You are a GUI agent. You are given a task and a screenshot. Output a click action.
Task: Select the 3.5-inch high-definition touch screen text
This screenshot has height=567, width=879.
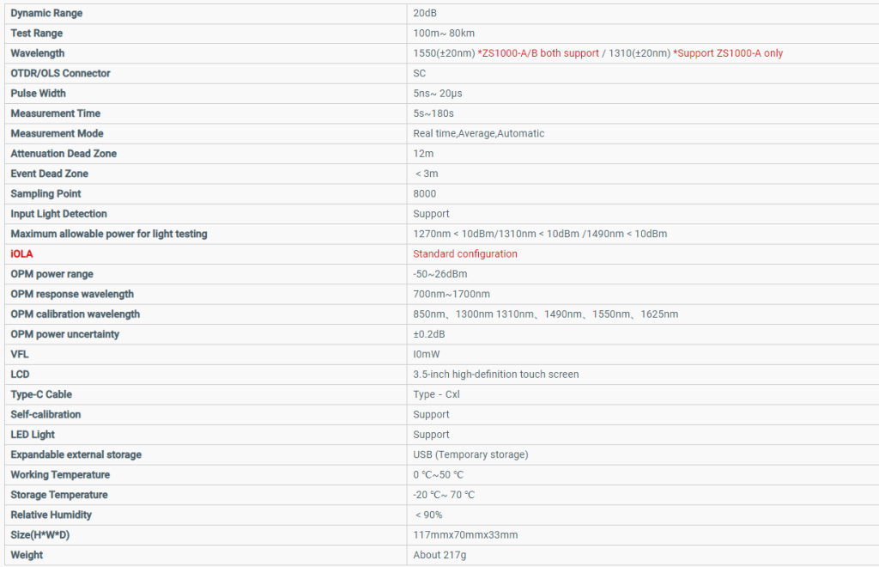pos(495,375)
